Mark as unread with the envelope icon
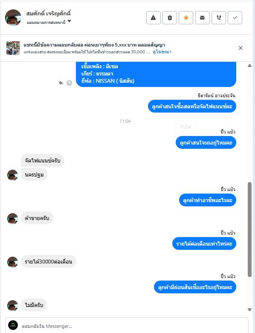 click(203, 17)
